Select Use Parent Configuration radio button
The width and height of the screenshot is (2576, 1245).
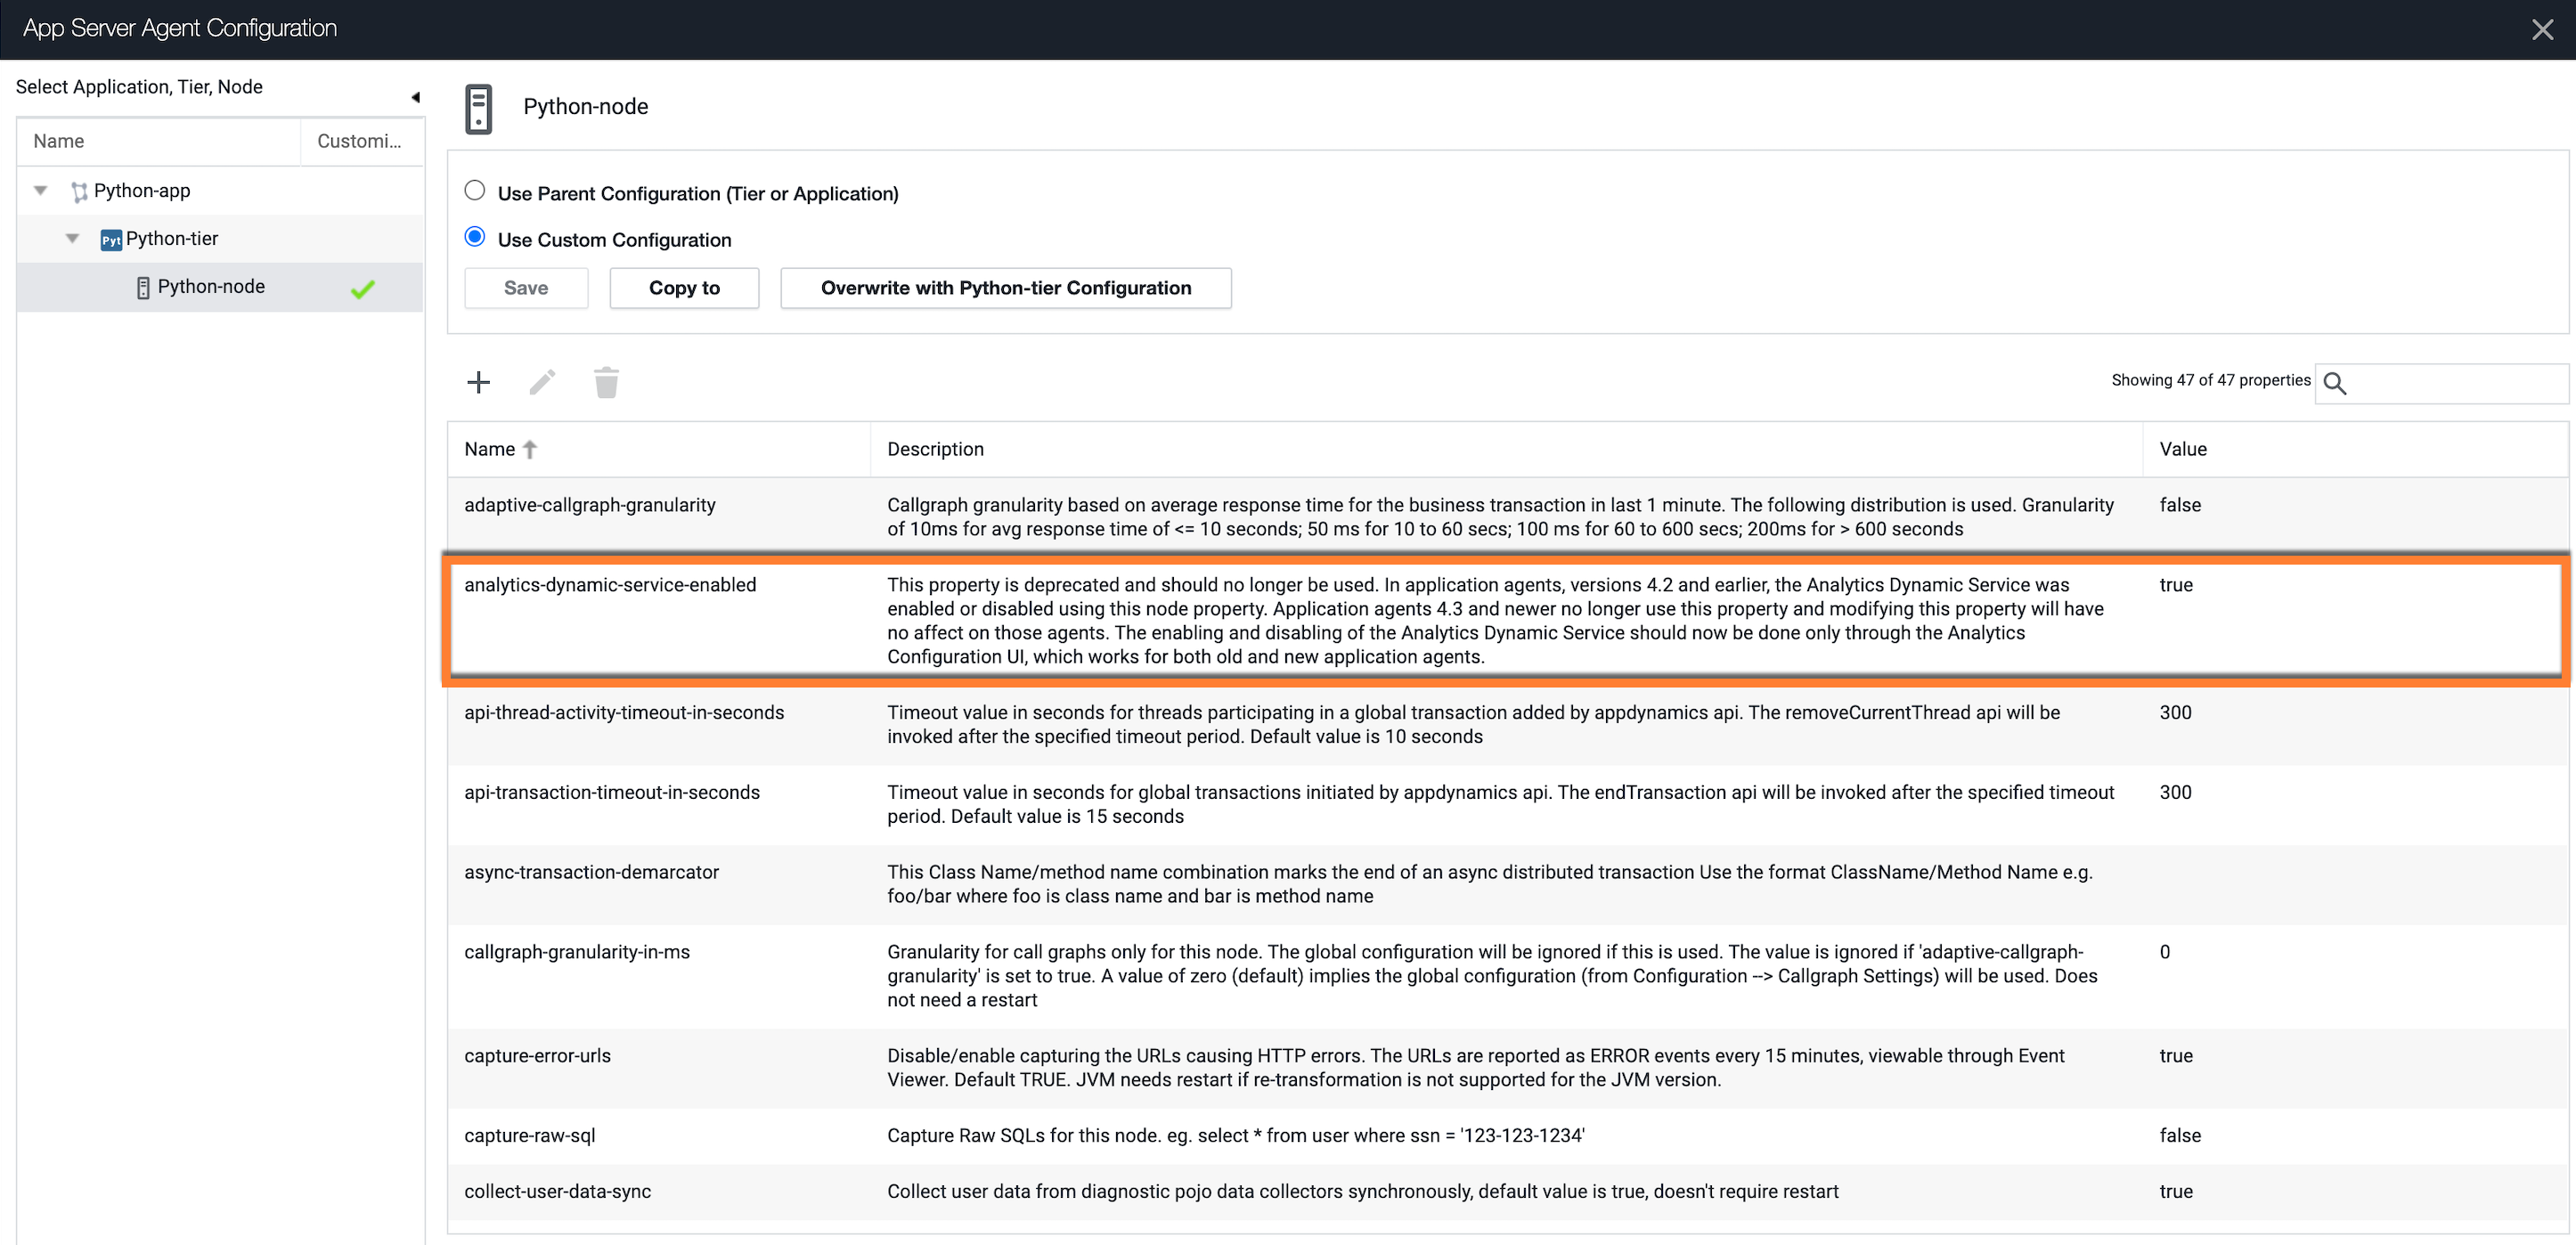point(475,190)
